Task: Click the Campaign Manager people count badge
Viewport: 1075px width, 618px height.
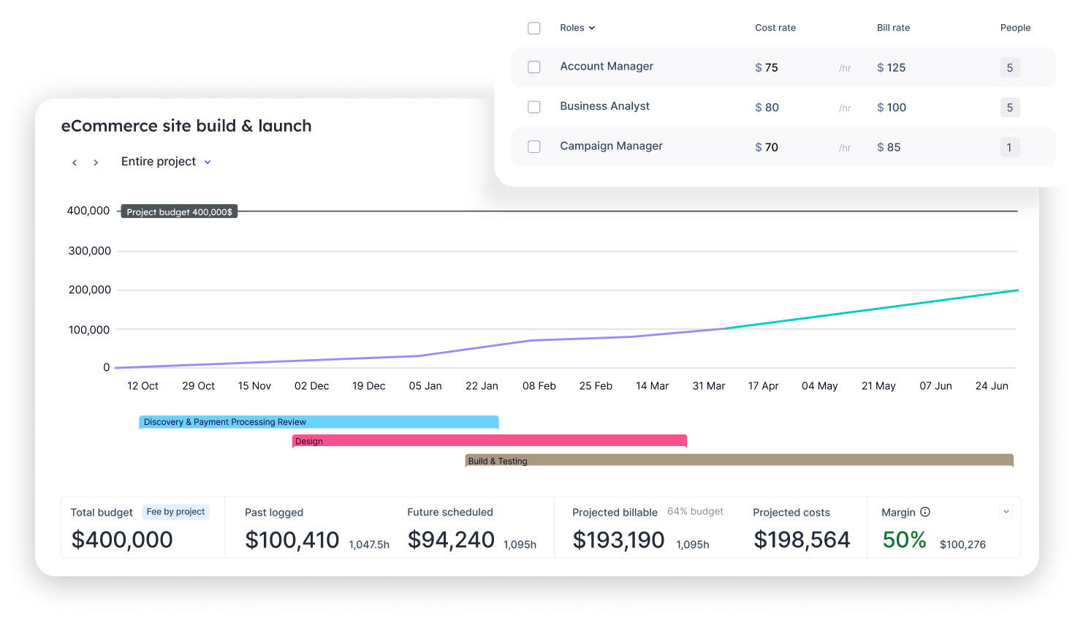Action: click(1009, 147)
